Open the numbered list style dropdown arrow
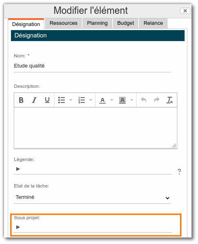Viewport: 198px width, 244px height. click(x=91, y=100)
